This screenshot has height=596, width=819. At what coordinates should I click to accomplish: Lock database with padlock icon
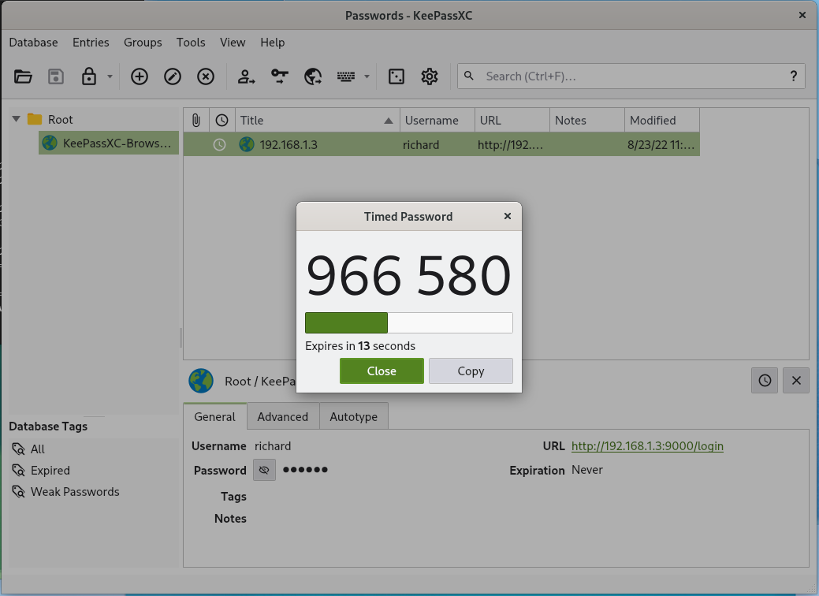click(89, 76)
